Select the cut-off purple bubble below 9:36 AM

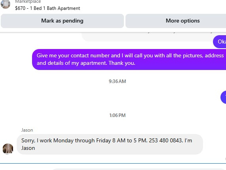[223, 97]
